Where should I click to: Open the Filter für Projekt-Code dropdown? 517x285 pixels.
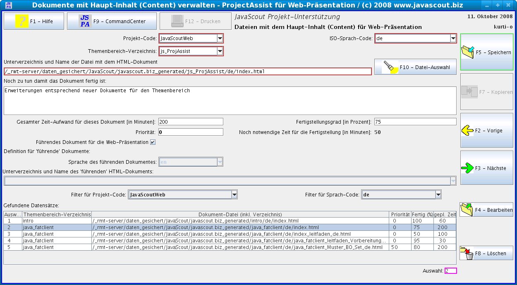coord(234,195)
